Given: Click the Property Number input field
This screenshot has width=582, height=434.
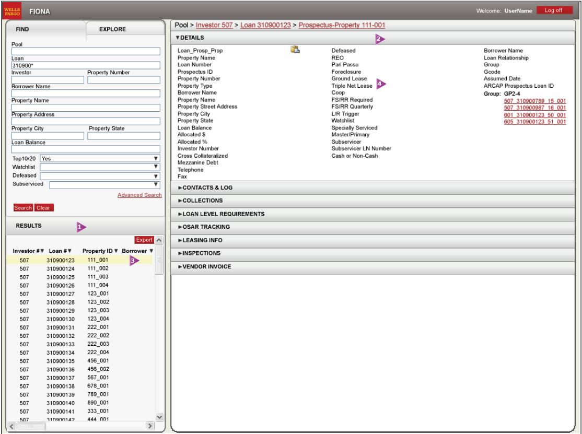Looking at the screenshot, I should [x=124, y=79].
